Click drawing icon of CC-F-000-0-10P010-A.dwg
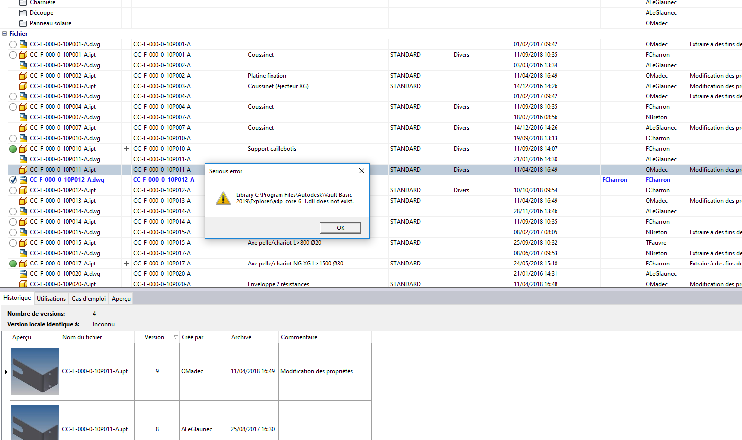The image size is (742, 440). [23, 138]
